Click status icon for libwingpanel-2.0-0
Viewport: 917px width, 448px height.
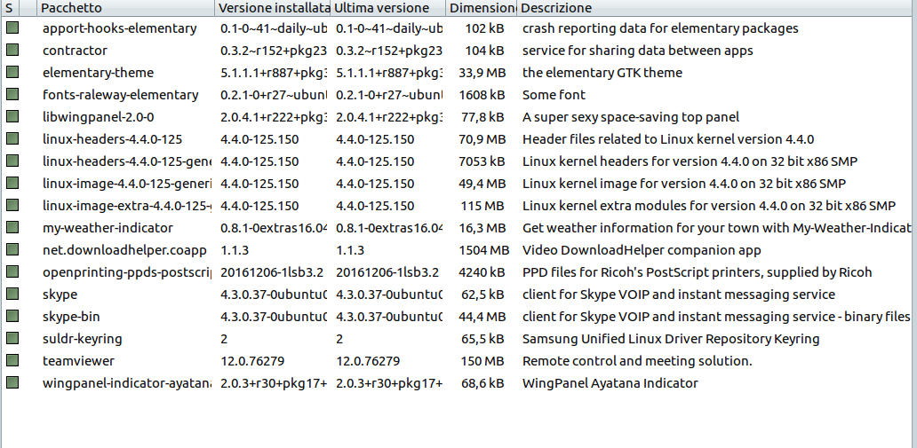pos(12,116)
